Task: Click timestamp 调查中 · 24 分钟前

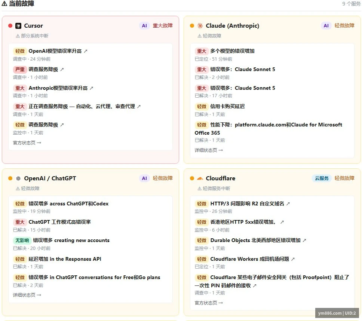Action: click(x=32, y=59)
